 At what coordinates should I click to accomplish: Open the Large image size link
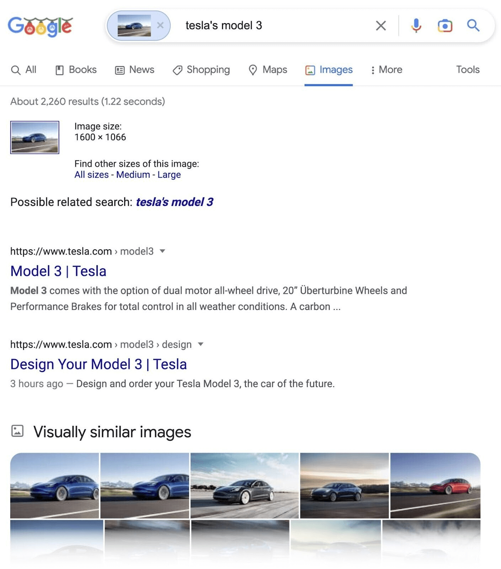click(x=169, y=175)
